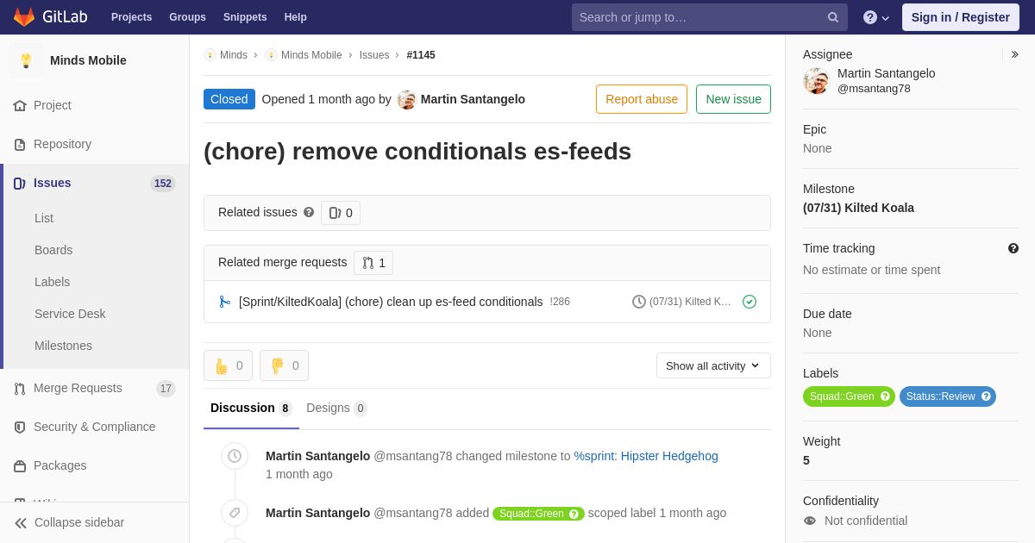Open the Hipster Hedgehog milestone link
This screenshot has height=543, width=1035.
click(646, 456)
